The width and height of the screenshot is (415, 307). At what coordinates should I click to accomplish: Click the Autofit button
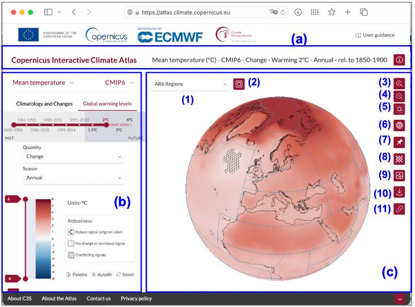click(102, 275)
